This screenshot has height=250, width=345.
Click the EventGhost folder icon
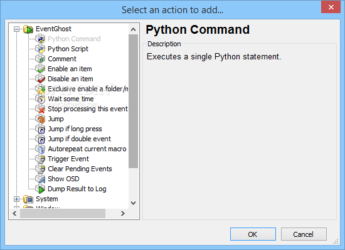point(28,29)
